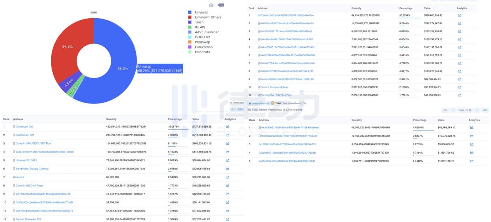Screen dimensions: 491x222
Task: Click the tag icon beside the camera
Action: [x=221, y=5]
